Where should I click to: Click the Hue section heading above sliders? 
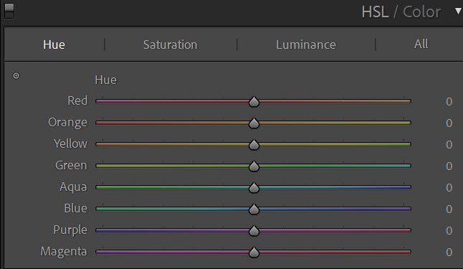[x=105, y=80]
